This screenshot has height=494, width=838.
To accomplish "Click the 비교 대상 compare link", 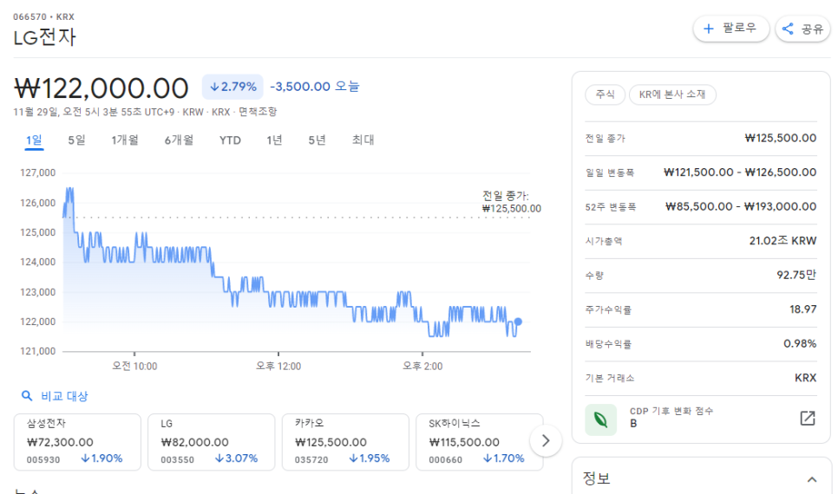I will point(64,396).
